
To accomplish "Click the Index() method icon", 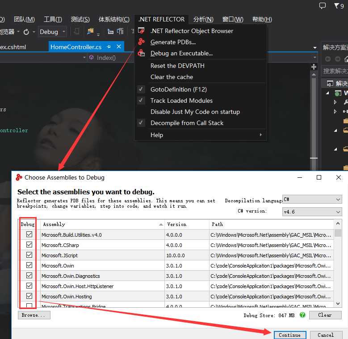I will coord(92,58).
